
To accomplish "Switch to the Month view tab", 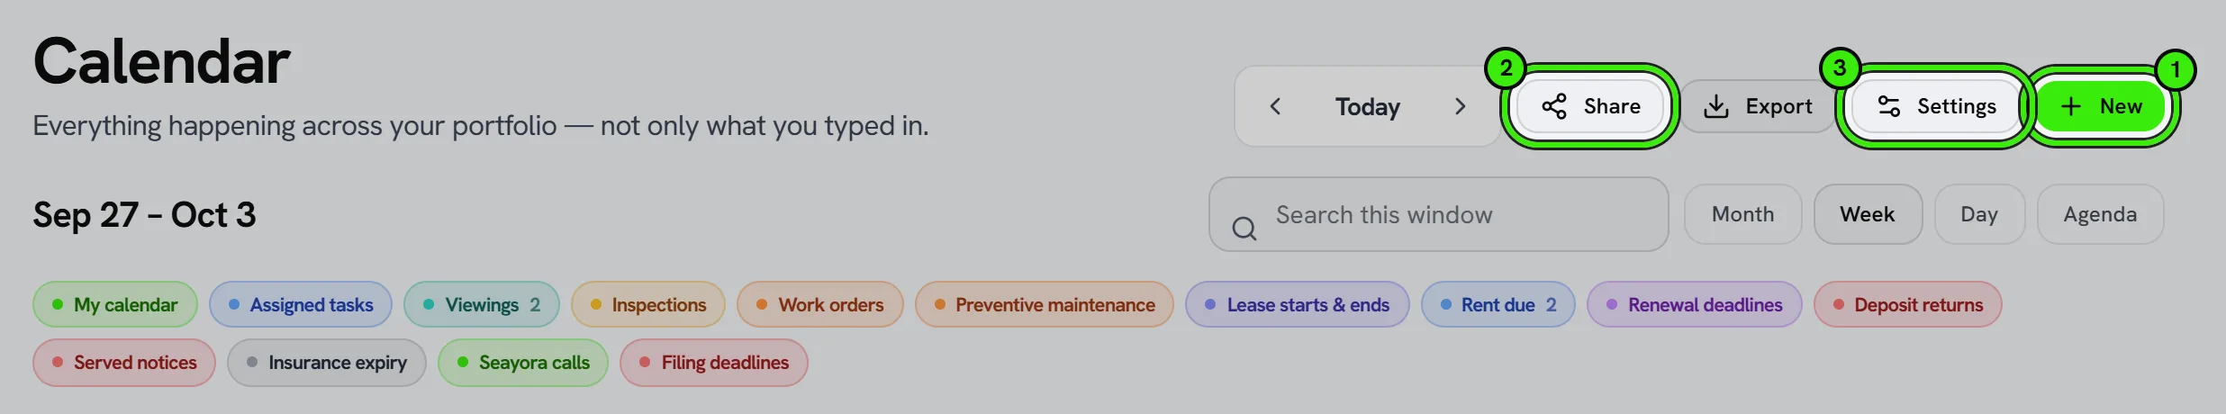I will (x=1743, y=214).
